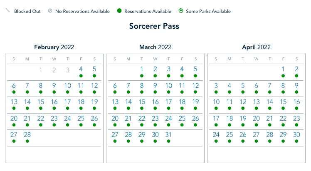Click the green dot under April 30
Image resolution: width=311 pixels, height=171 pixels.
296,141
